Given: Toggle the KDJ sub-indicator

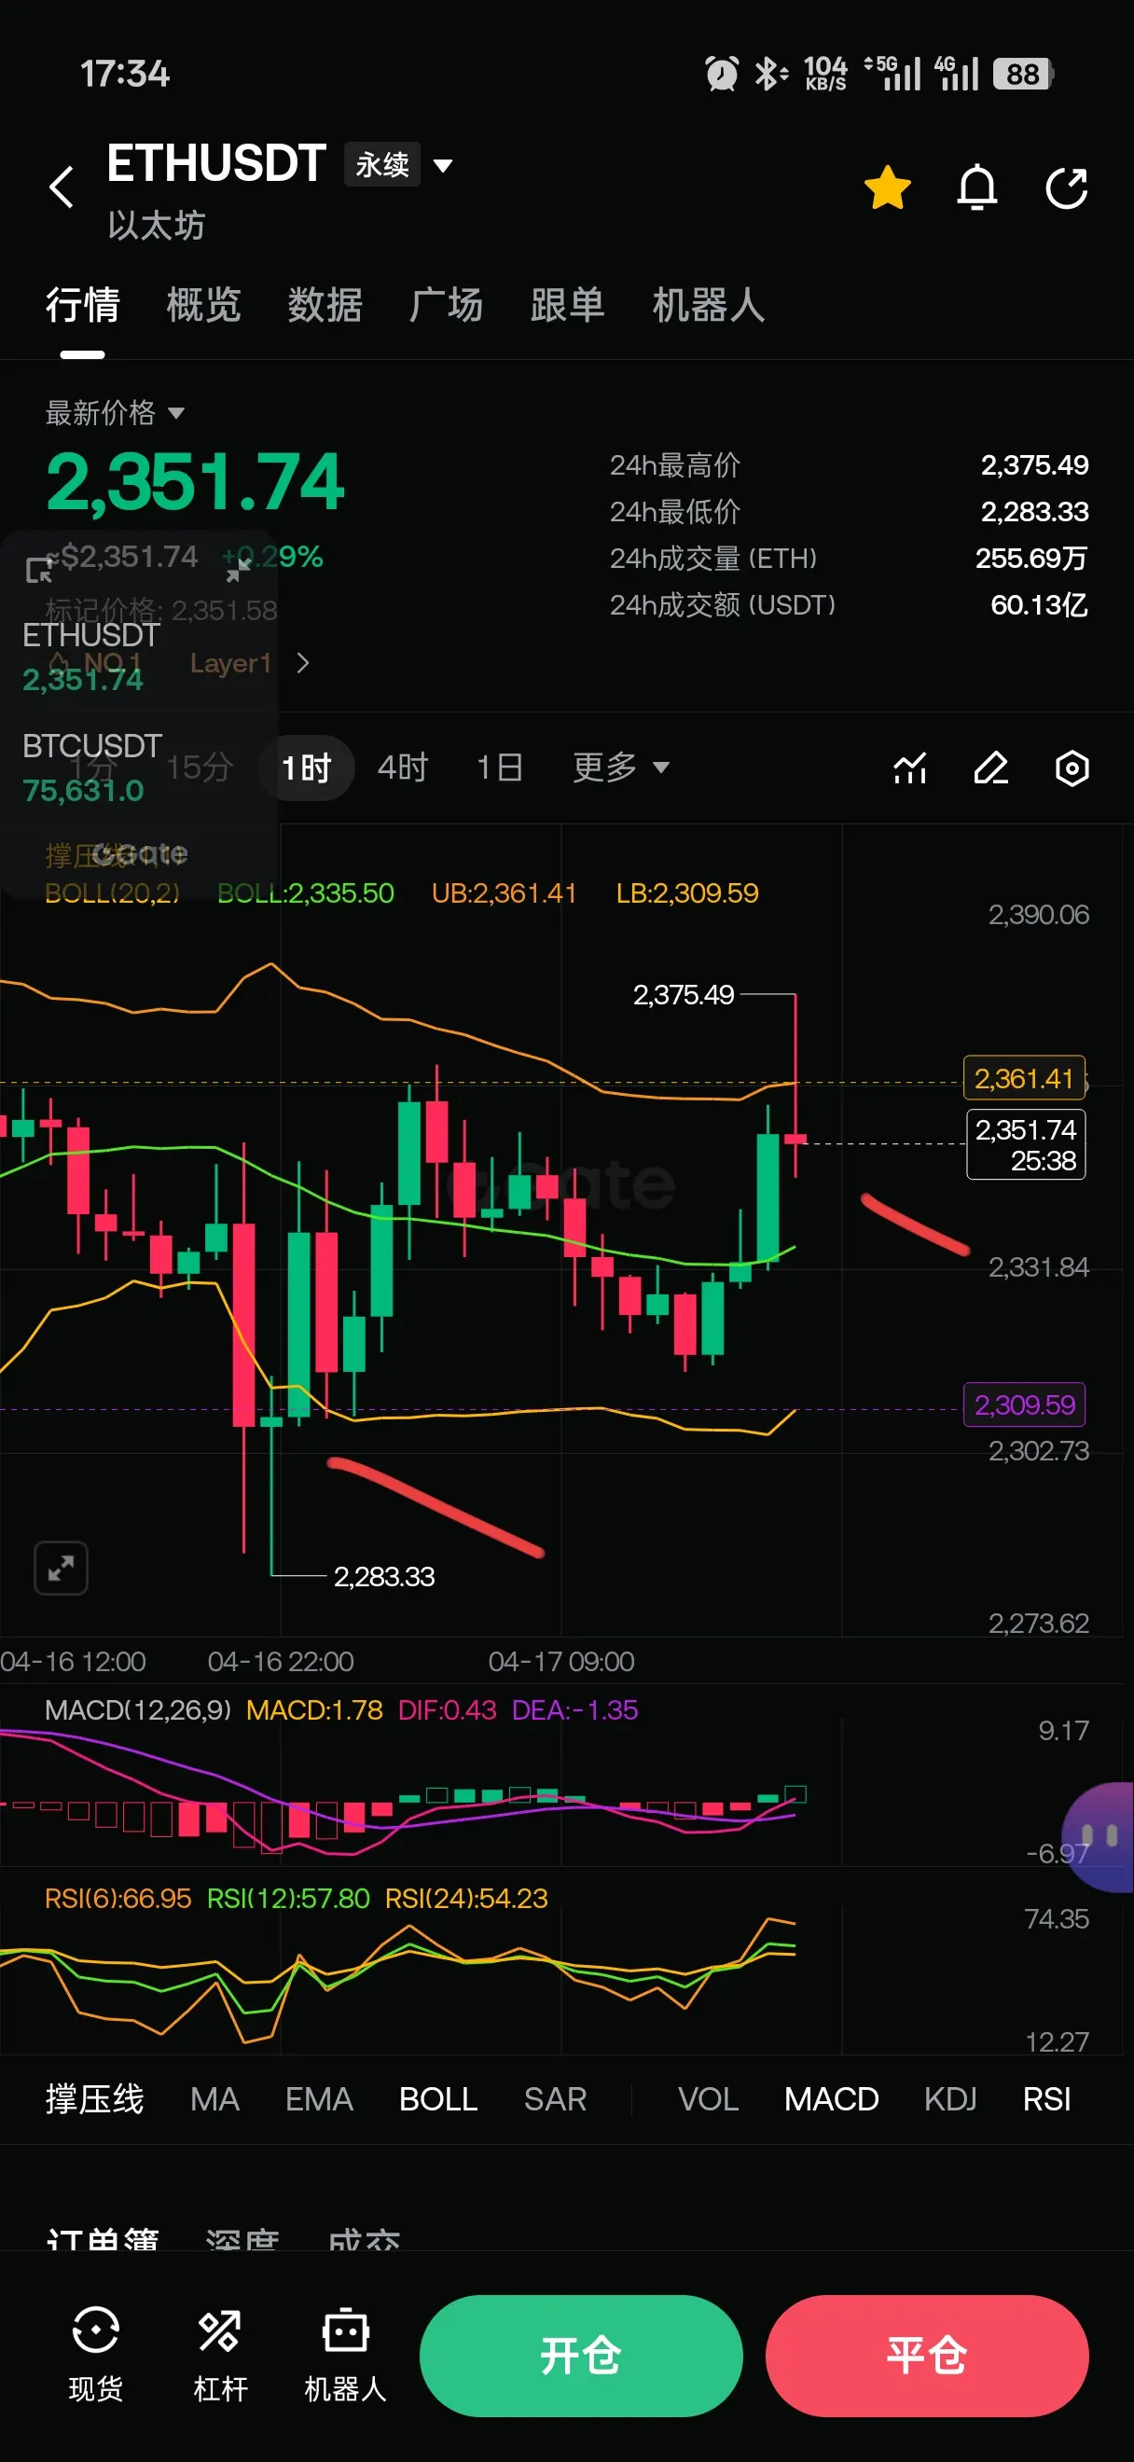Looking at the screenshot, I should point(950,2099).
